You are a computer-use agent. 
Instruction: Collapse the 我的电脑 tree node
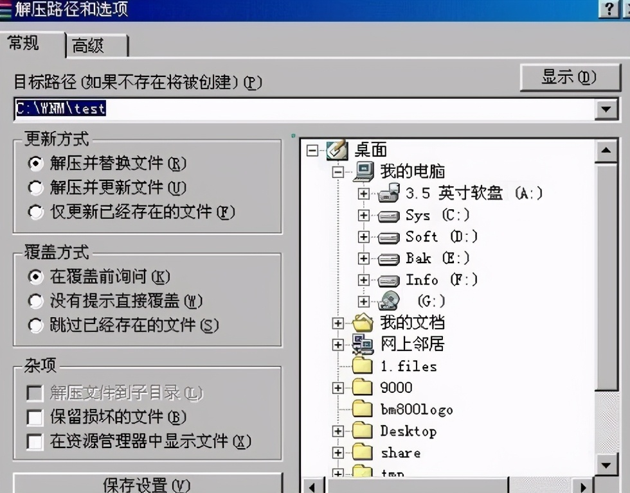[338, 172]
